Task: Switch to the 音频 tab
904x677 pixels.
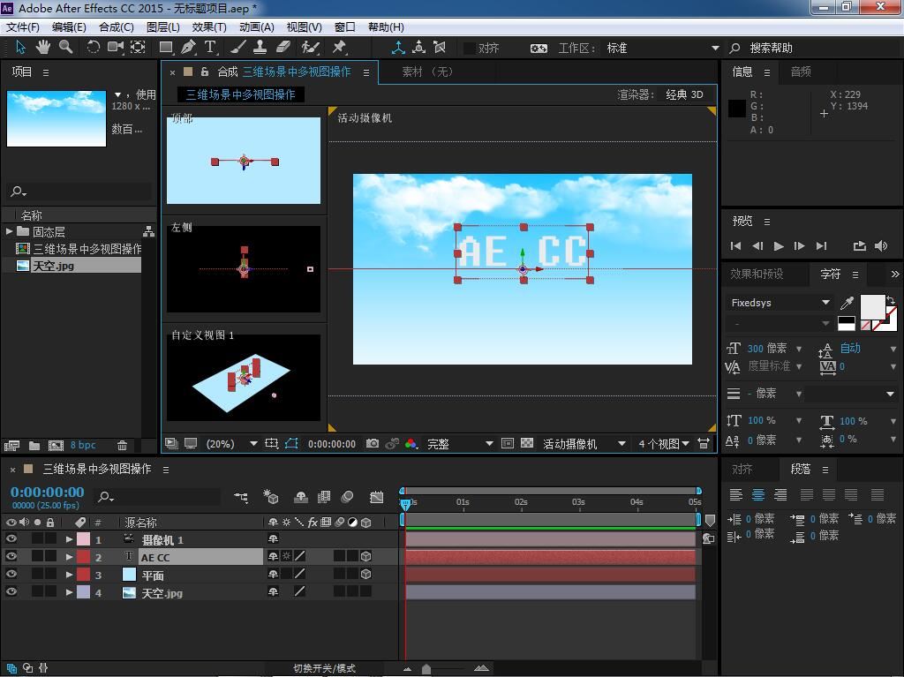Action: (800, 71)
